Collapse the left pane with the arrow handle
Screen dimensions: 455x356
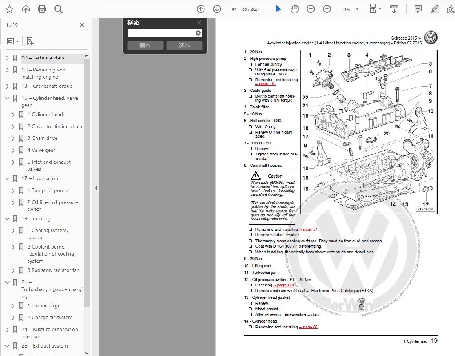tap(96, 188)
